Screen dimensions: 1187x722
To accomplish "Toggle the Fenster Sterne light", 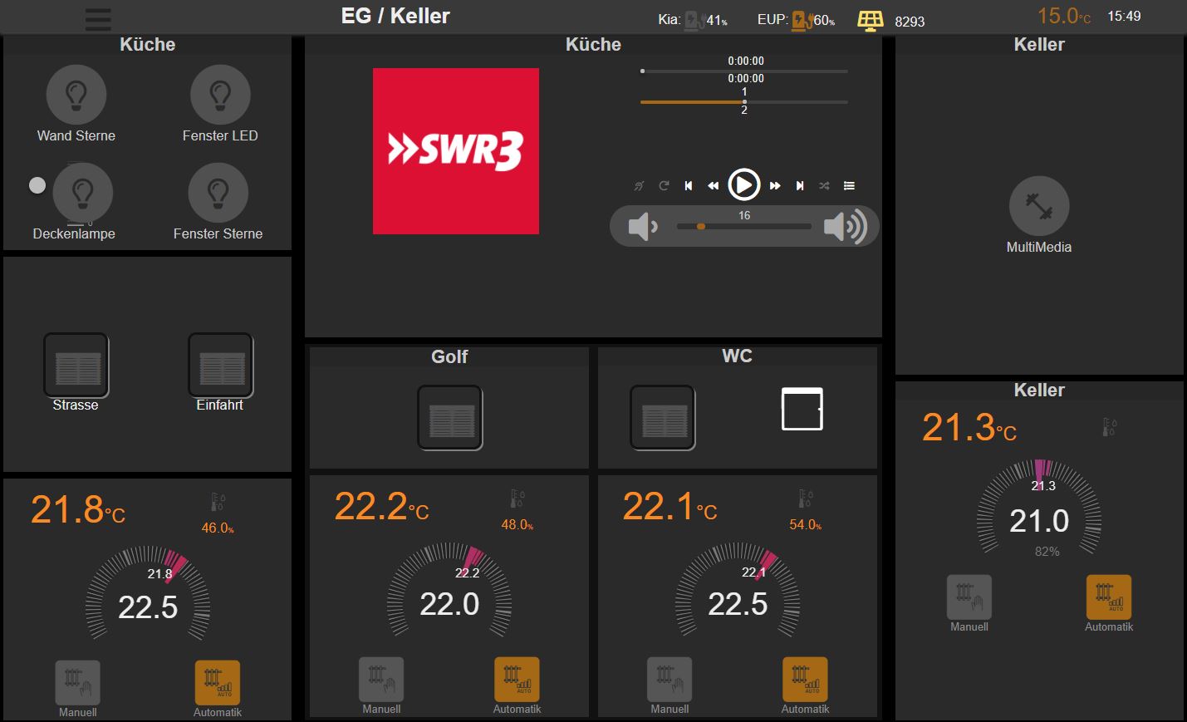I will click(218, 193).
